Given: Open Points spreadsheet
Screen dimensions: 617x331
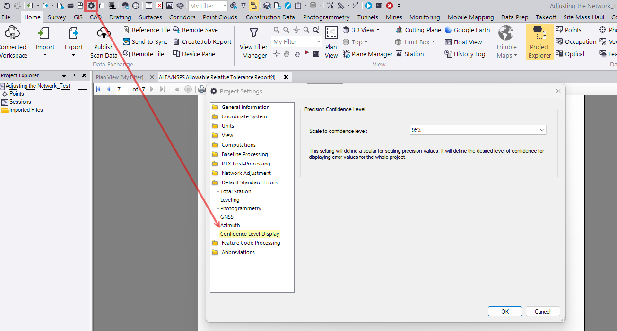Looking at the screenshot, I should pyautogui.click(x=568, y=30).
